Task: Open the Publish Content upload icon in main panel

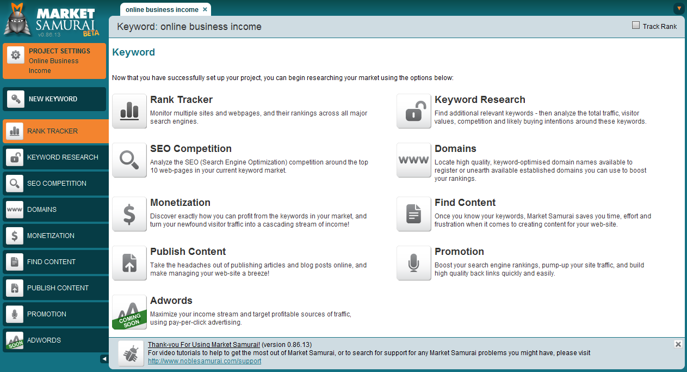Action: click(x=129, y=263)
